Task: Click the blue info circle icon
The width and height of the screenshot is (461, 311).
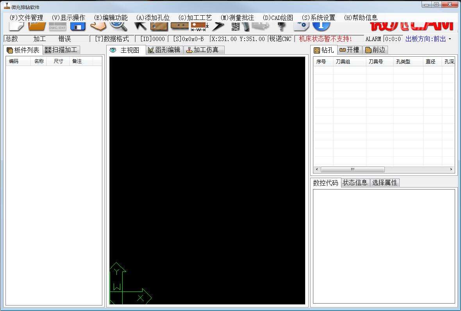Action: 322,26
